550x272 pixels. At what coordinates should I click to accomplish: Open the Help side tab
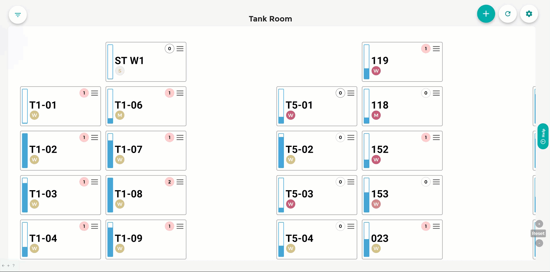pyautogui.click(x=543, y=136)
